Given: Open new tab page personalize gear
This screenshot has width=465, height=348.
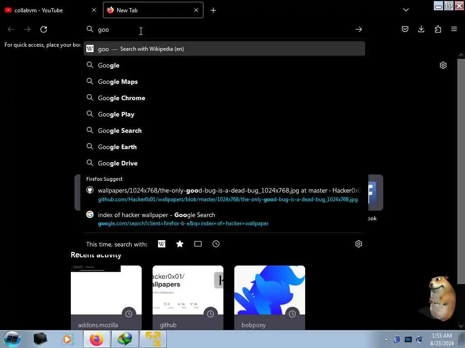Looking at the screenshot, I should coord(443,65).
